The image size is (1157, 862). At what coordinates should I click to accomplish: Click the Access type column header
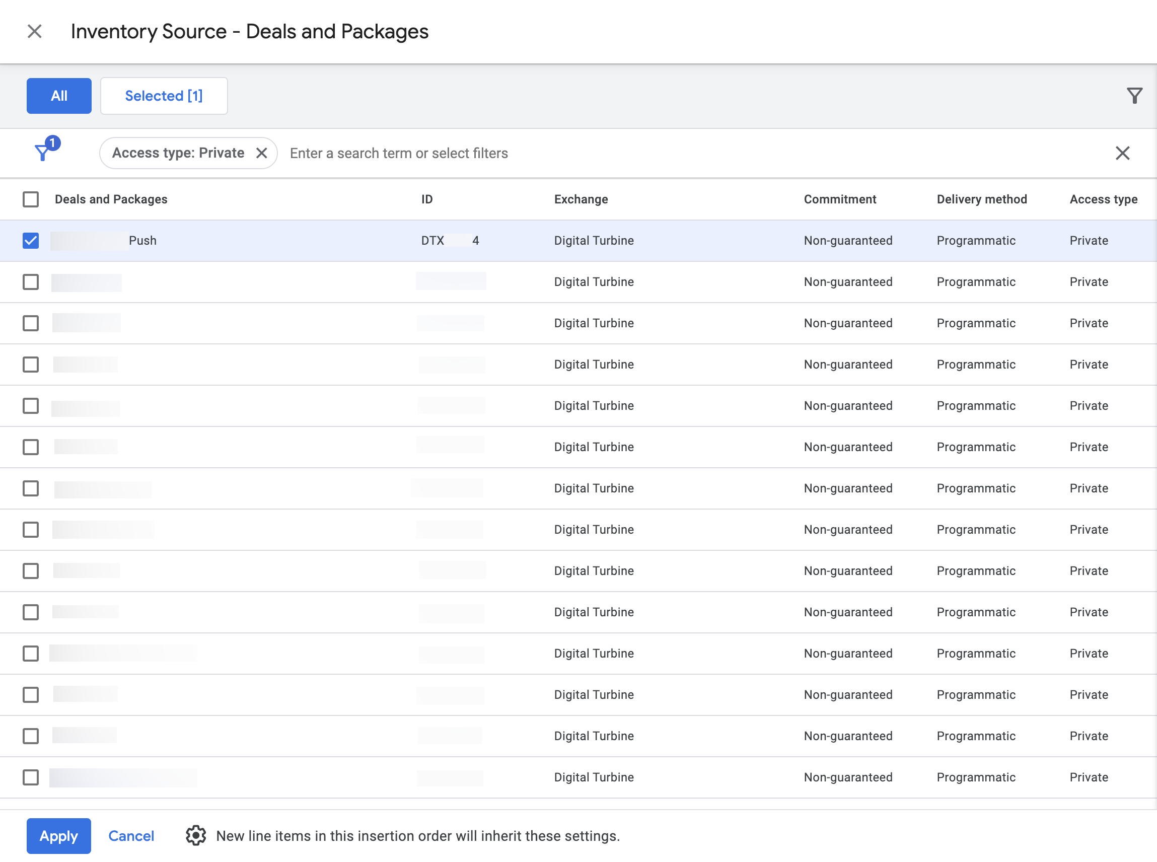[x=1103, y=199]
